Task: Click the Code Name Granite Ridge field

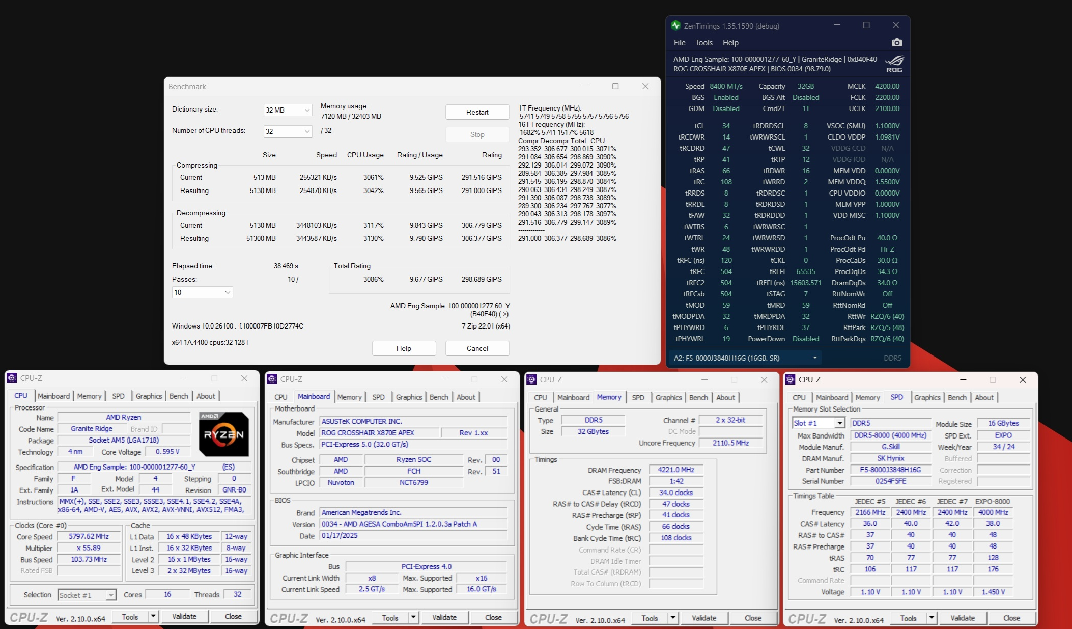Action: coord(92,429)
